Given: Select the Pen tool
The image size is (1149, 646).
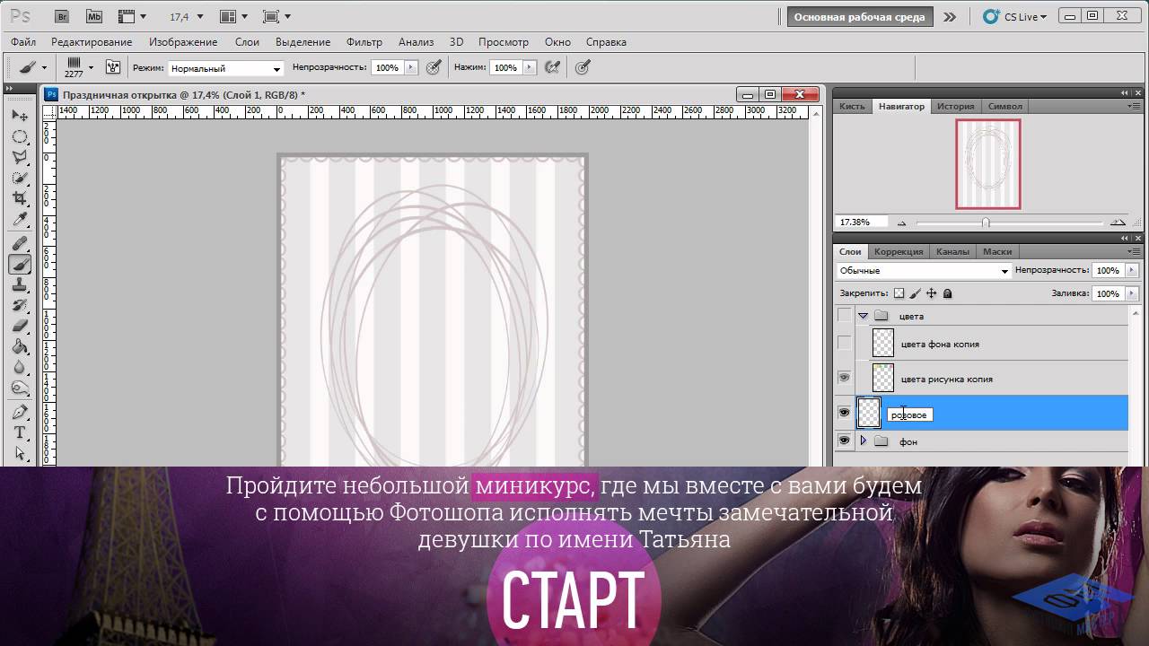Looking at the screenshot, I should pyautogui.click(x=20, y=412).
